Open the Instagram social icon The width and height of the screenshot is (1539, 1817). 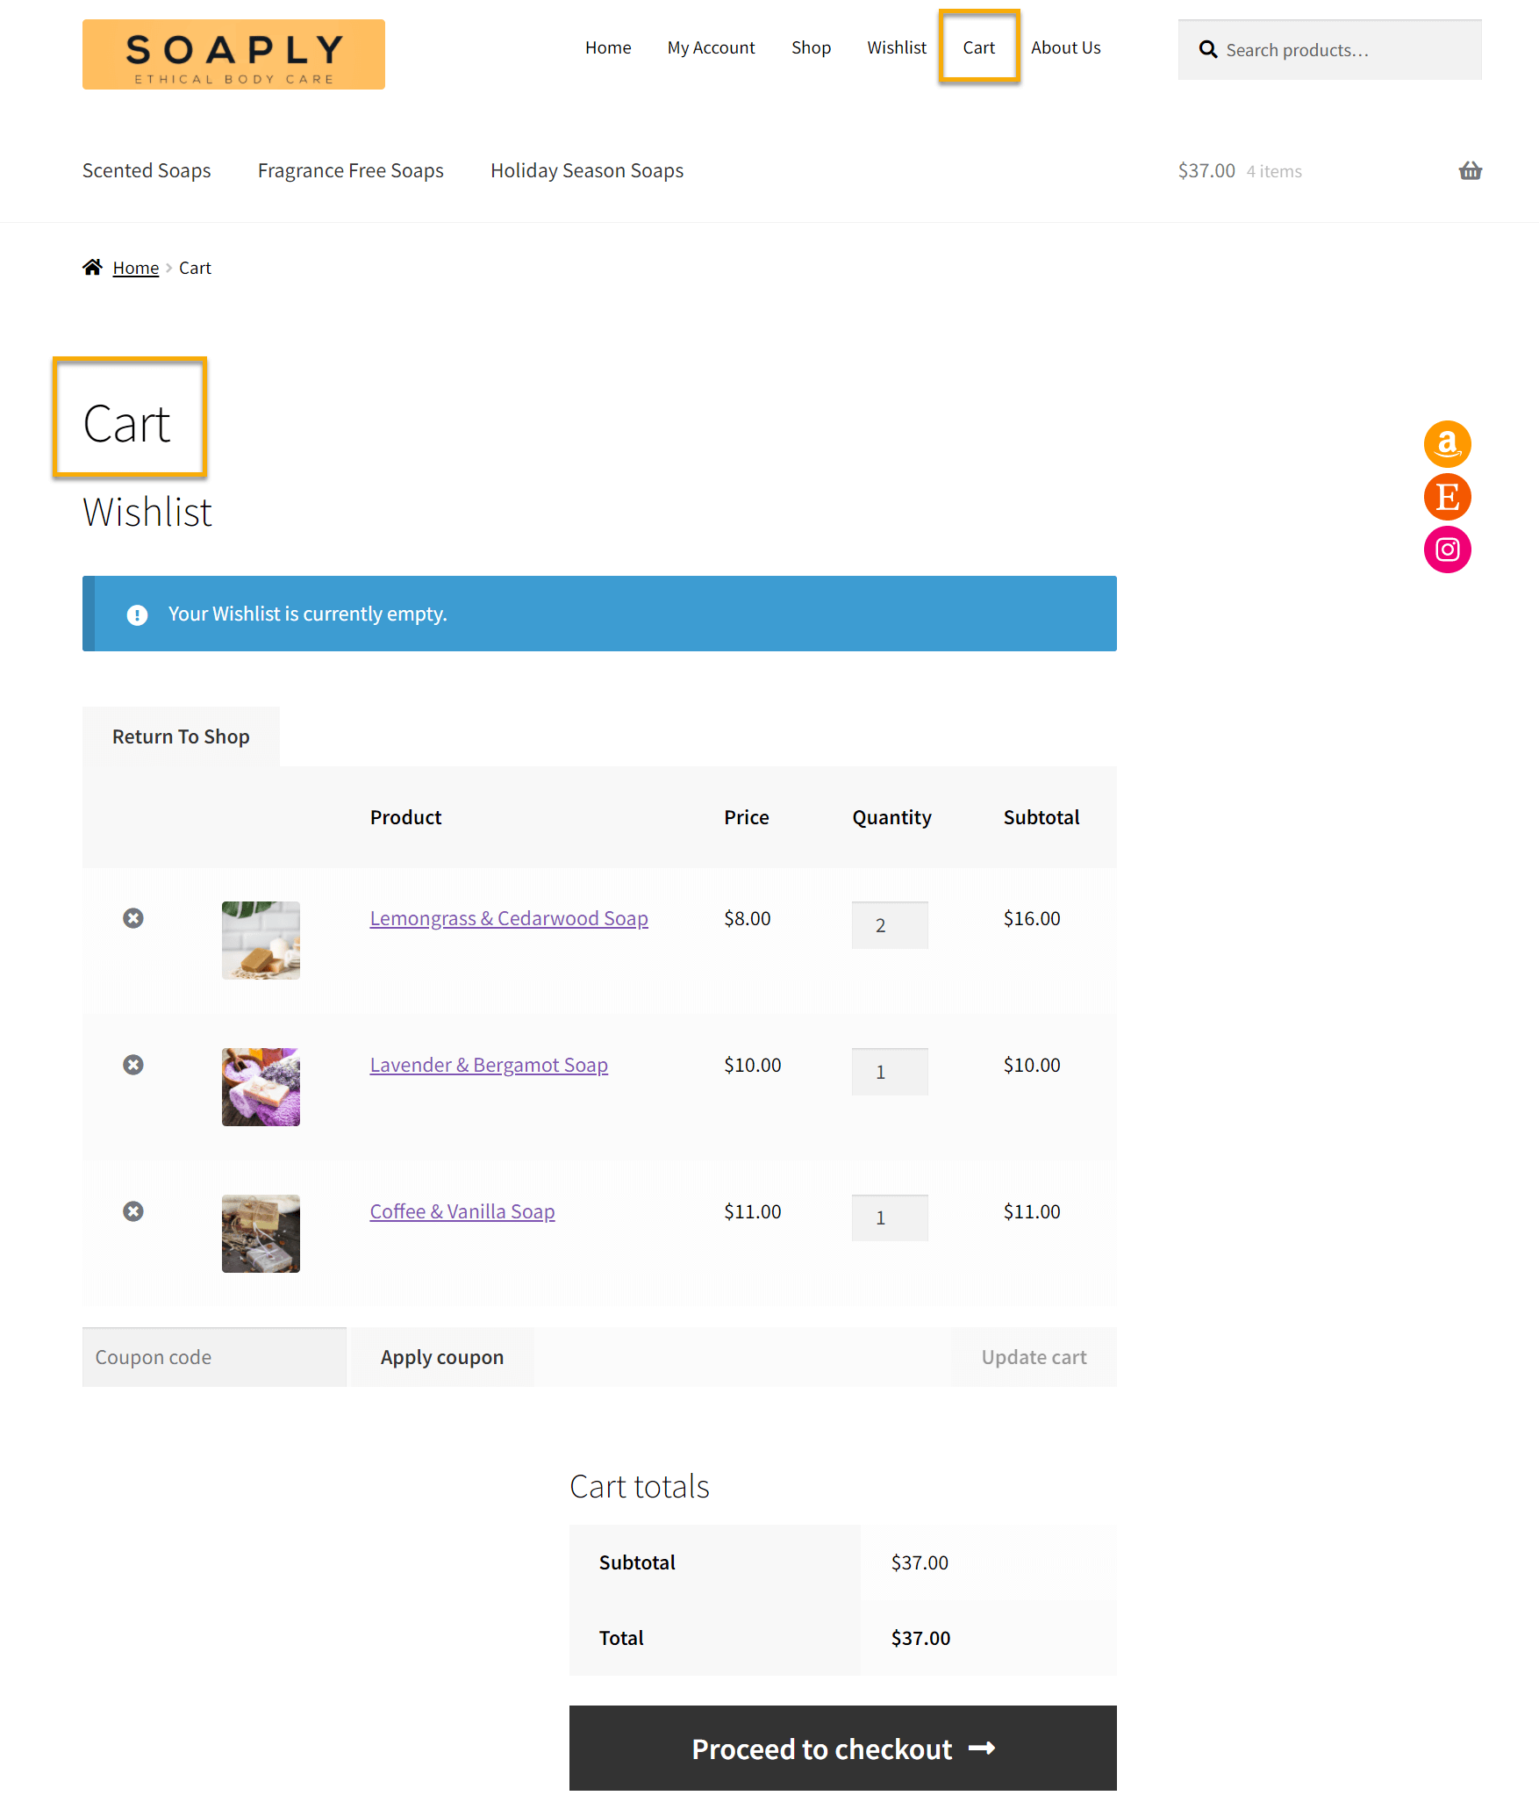pyautogui.click(x=1447, y=549)
